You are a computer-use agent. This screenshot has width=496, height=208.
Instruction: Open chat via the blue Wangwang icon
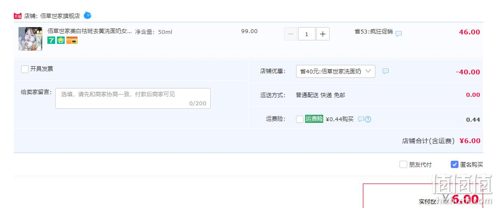pos(87,15)
